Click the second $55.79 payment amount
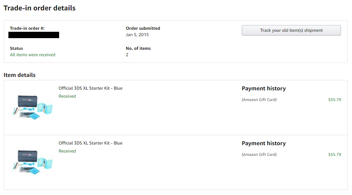 [x=335, y=154]
